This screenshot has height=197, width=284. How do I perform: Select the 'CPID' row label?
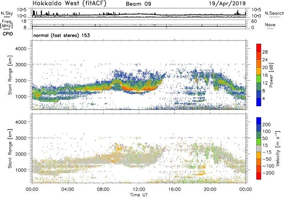coord(8,34)
